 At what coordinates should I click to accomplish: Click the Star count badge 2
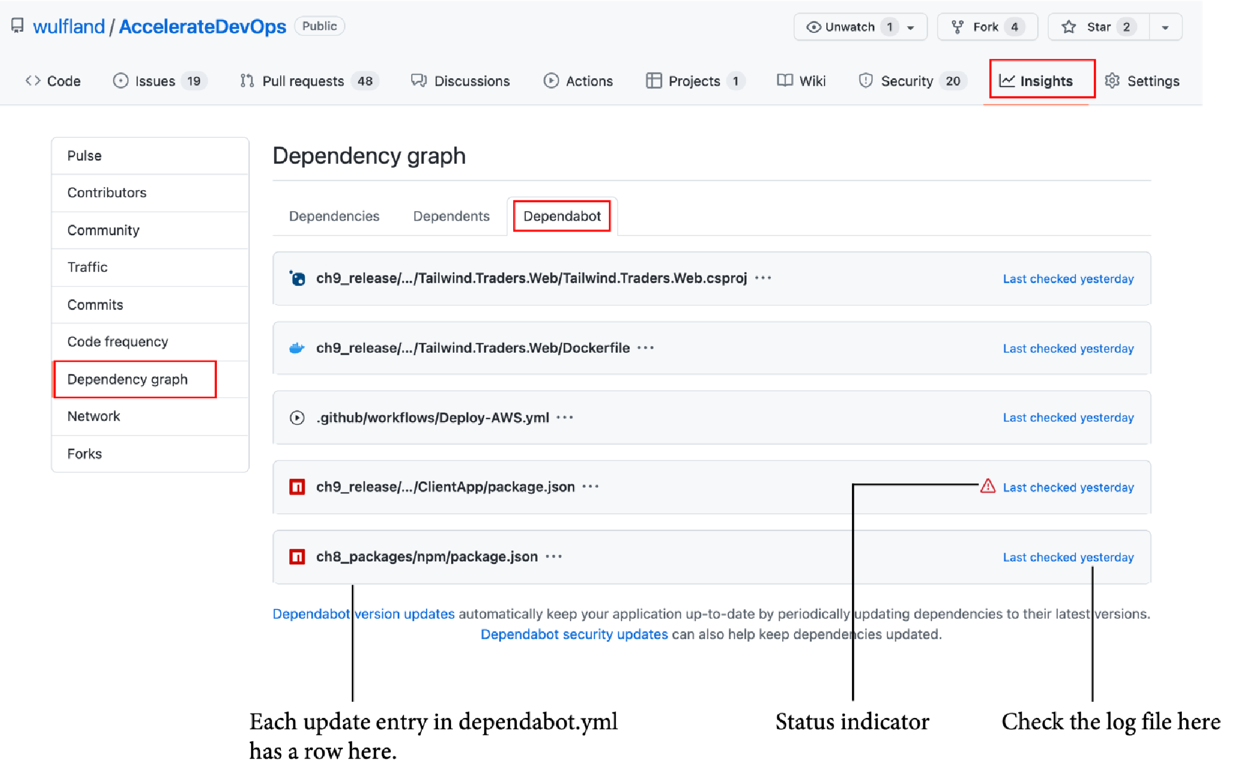tap(1126, 27)
